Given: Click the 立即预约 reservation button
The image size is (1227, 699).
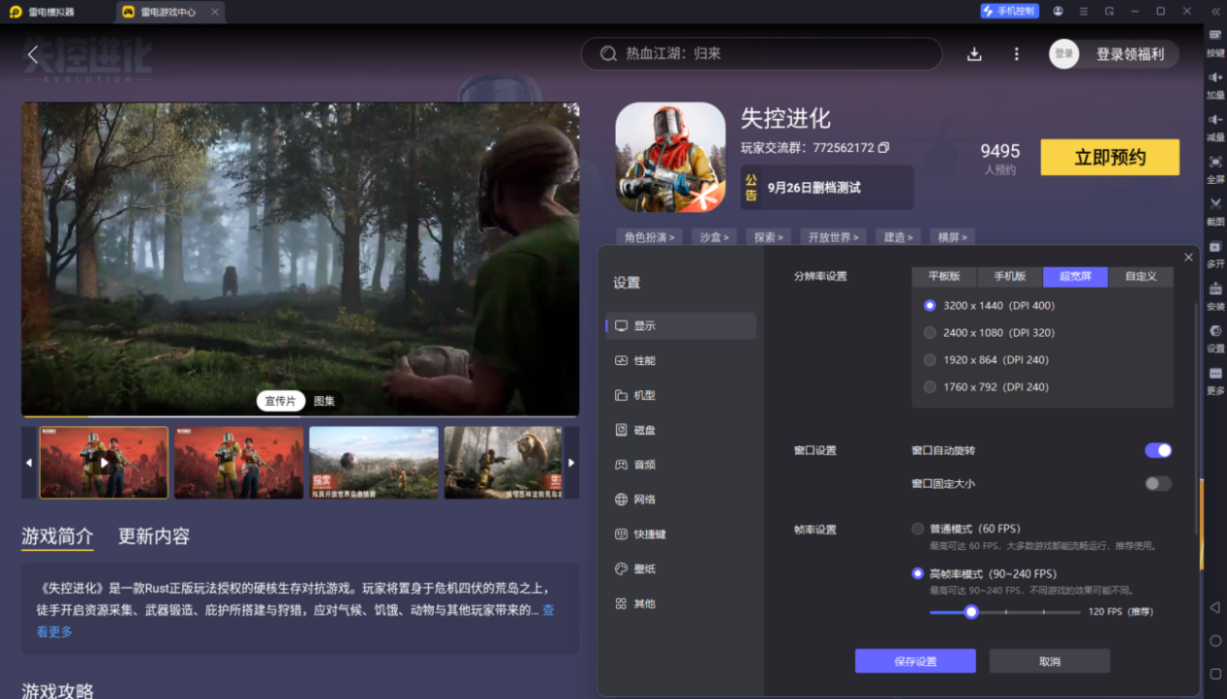Looking at the screenshot, I should tap(1110, 157).
